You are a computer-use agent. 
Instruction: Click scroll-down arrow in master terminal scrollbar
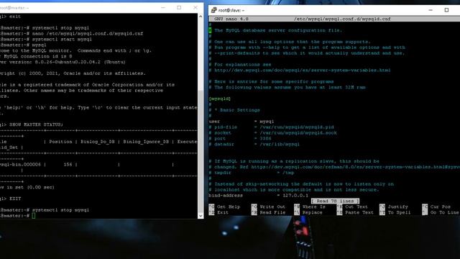coord(201,216)
